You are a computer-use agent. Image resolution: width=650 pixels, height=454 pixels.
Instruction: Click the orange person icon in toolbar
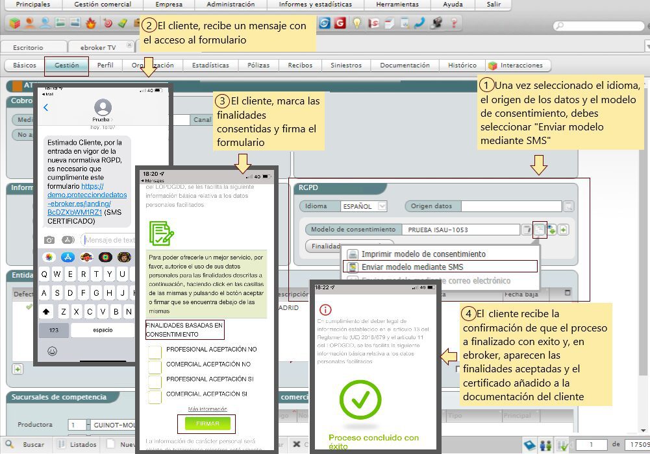(x=29, y=23)
